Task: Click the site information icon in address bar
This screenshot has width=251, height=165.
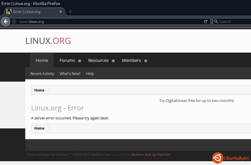Action: [x=14, y=21]
